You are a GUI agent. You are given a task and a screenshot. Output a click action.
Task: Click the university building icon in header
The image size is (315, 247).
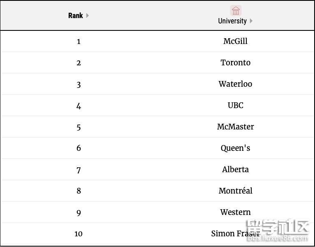click(x=236, y=10)
